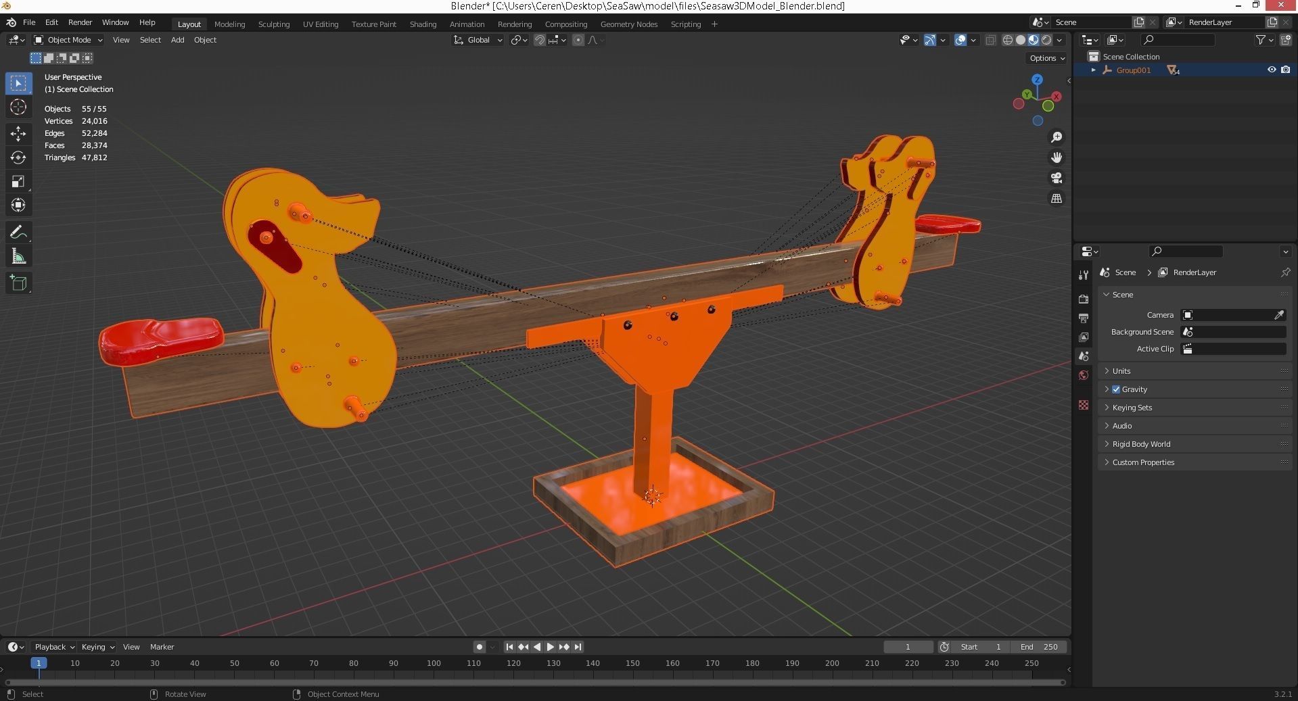
Task: Open the Output properties tab
Action: click(x=1084, y=318)
